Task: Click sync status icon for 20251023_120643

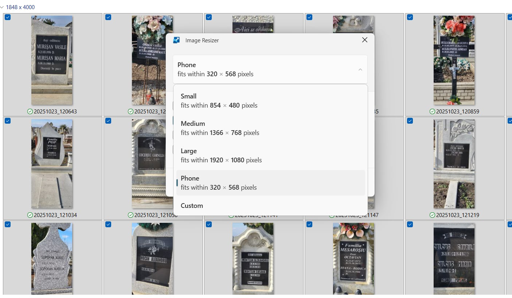Action: (30, 112)
